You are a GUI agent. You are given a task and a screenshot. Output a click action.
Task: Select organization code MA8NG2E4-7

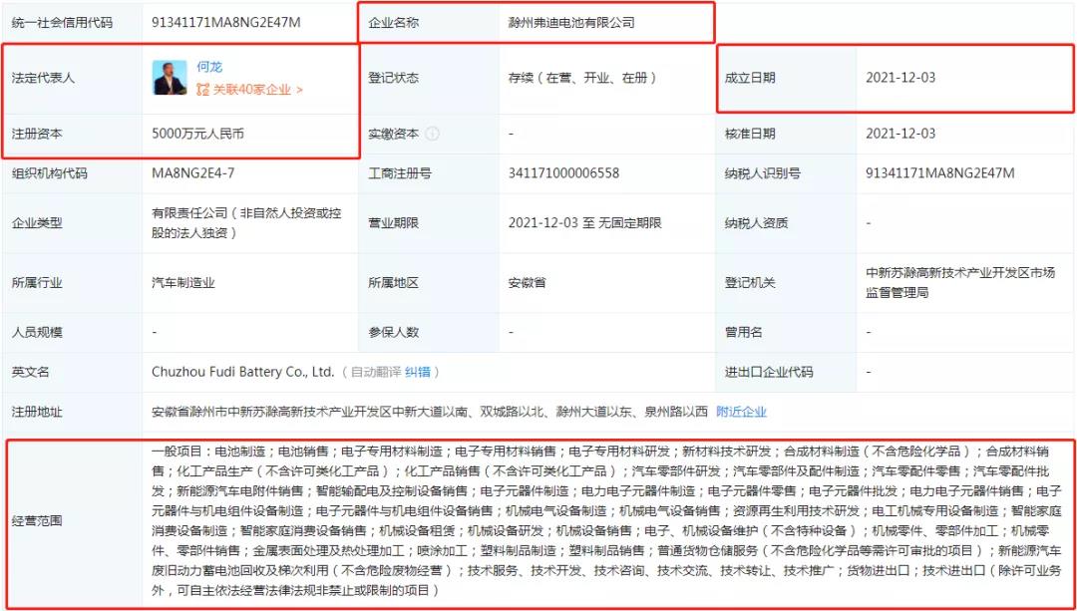pos(193,173)
